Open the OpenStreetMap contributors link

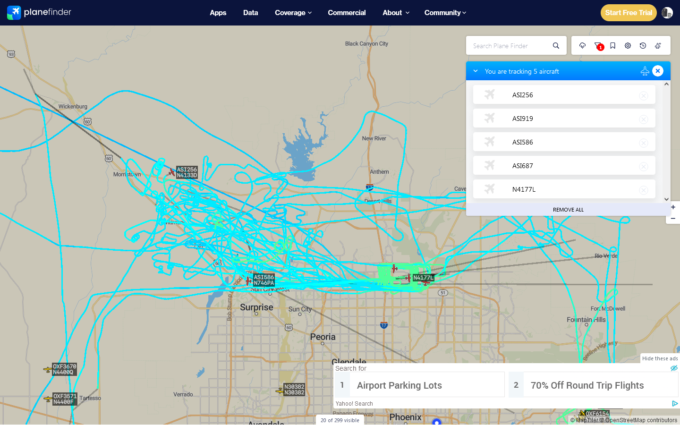[x=638, y=420]
